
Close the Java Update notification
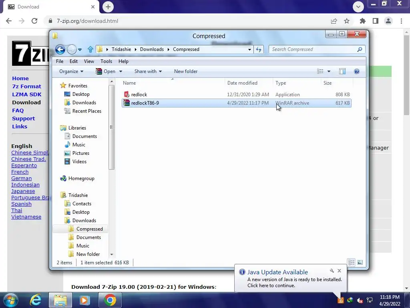point(340,271)
